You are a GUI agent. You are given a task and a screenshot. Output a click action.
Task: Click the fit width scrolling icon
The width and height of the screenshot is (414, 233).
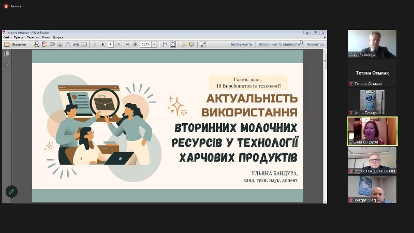pos(165,45)
